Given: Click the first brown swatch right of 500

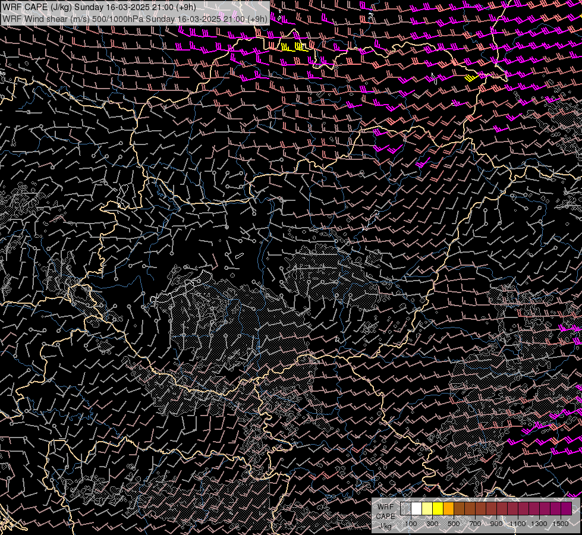Looking at the screenshot, I should 460,509.
